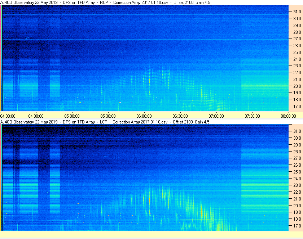Click the 30.0 frequency label on RCP chart
The height and width of the screenshot is (239, 303).
tap(297, 18)
